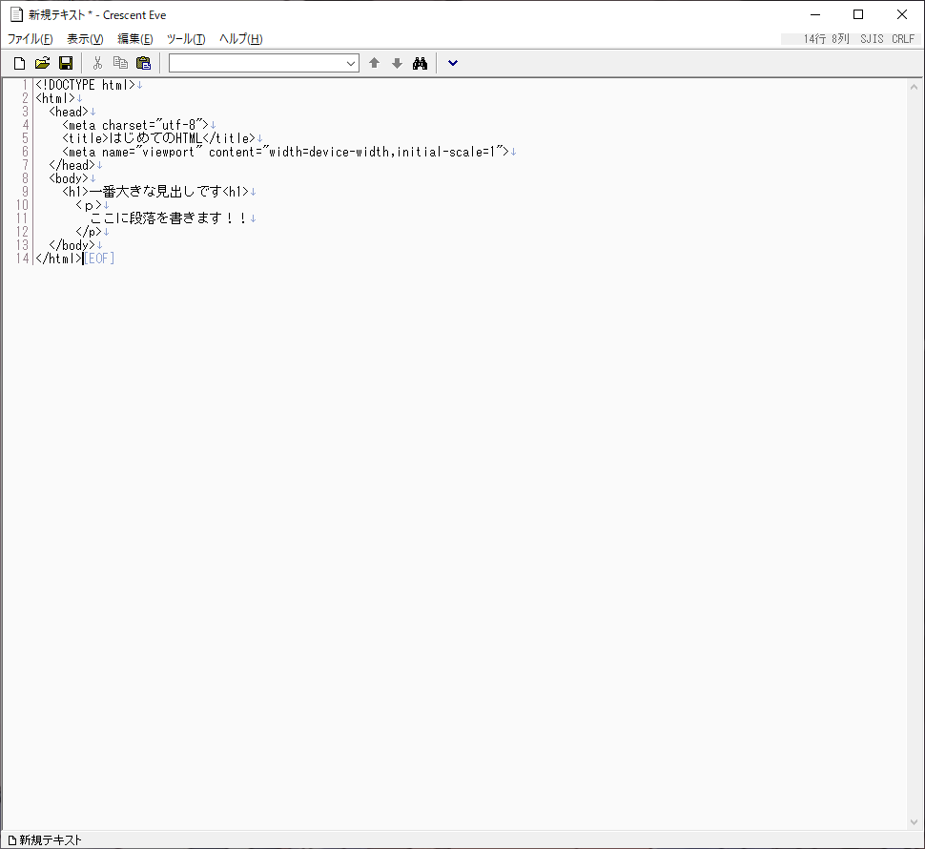This screenshot has height=849, width=925.
Task: Click the CRLF line ending indicator
Action: [x=903, y=39]
